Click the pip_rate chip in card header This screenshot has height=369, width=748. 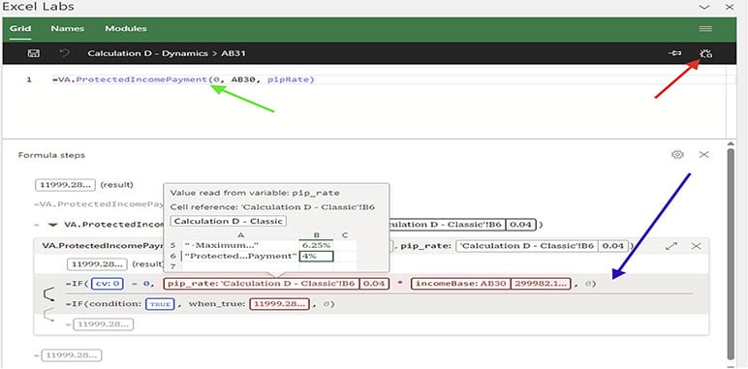coord(543,246)
